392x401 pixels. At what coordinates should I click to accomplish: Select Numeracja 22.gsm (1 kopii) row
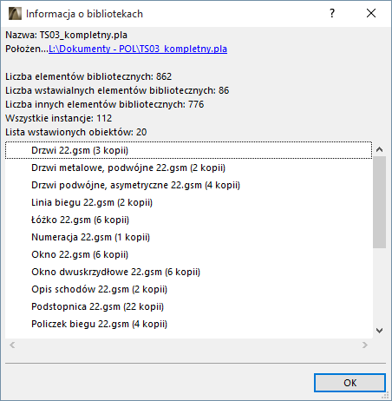[x=188, y=237]
